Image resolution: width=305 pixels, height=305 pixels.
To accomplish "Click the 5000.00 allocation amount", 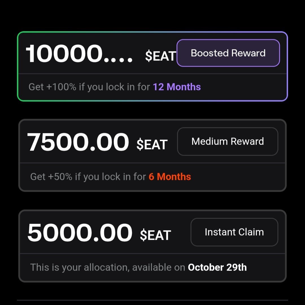I will [80, 233].
